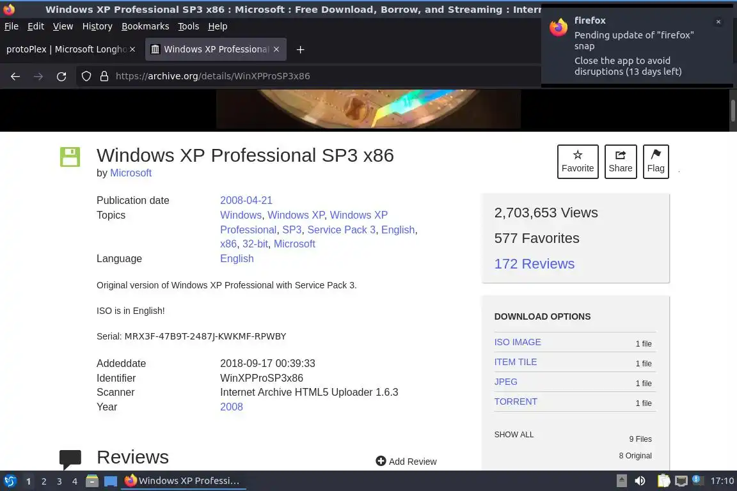The width and height of the screenshot is (737, 491).
Task: Click the update notifier tray icon
Action: (x=697, y=480)
